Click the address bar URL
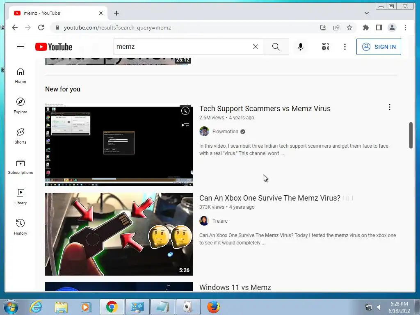 point(117,27)
